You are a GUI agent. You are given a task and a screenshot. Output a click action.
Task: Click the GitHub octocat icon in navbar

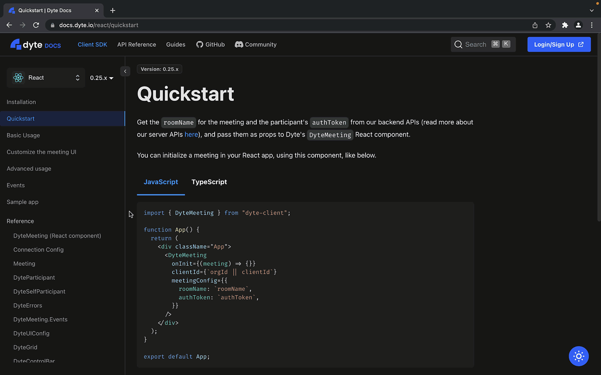[199, 44]
